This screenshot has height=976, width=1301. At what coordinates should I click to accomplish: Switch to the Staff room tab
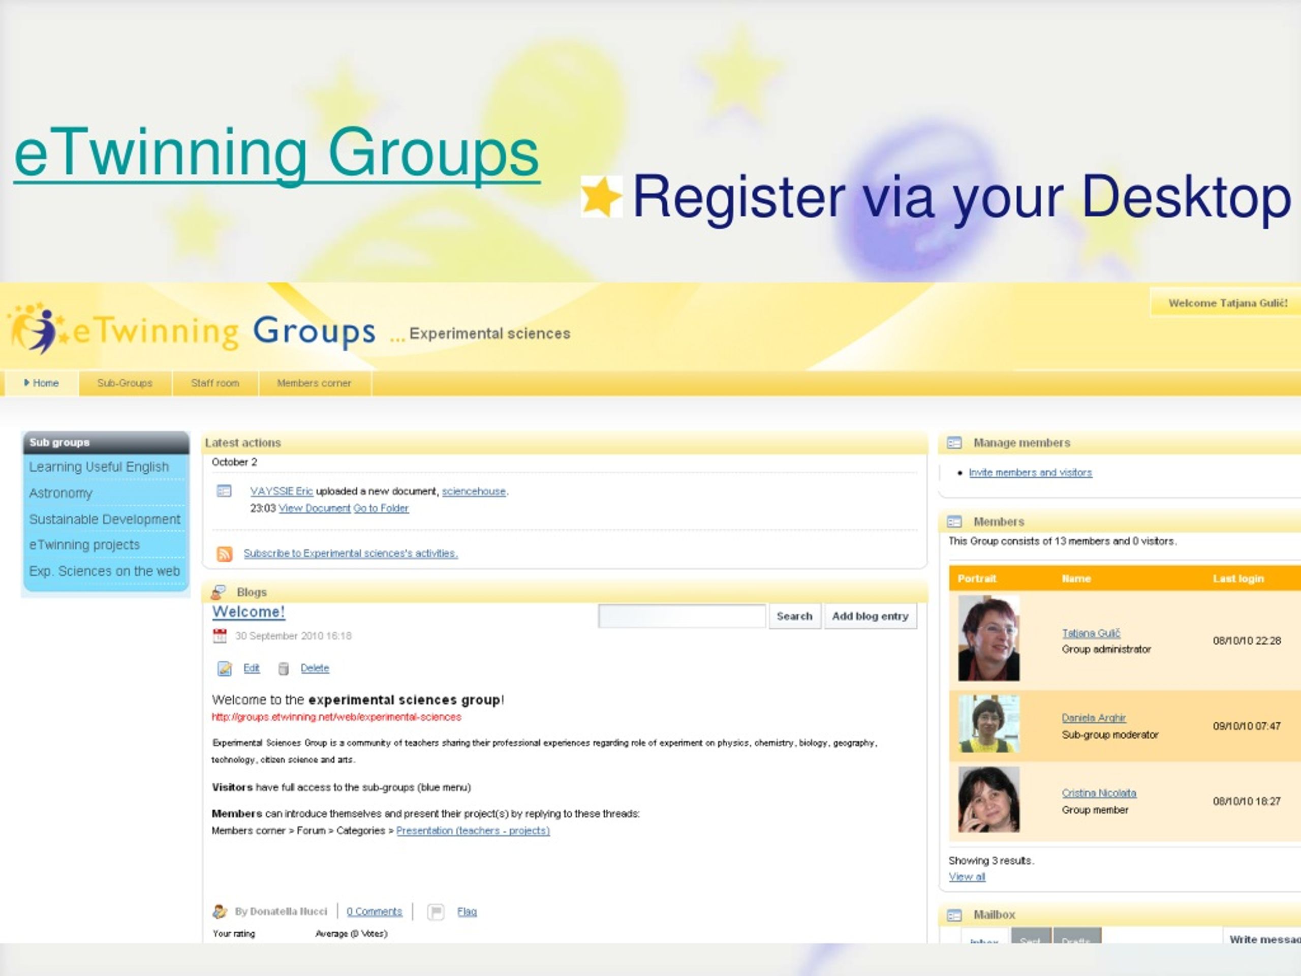point(215,383)
